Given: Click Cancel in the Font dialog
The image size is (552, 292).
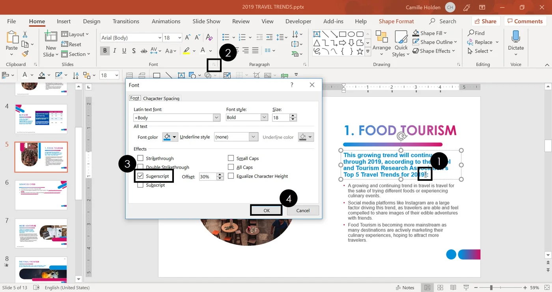Looking at the screenshot, I should pyautogui.click(x=303, y=211).
